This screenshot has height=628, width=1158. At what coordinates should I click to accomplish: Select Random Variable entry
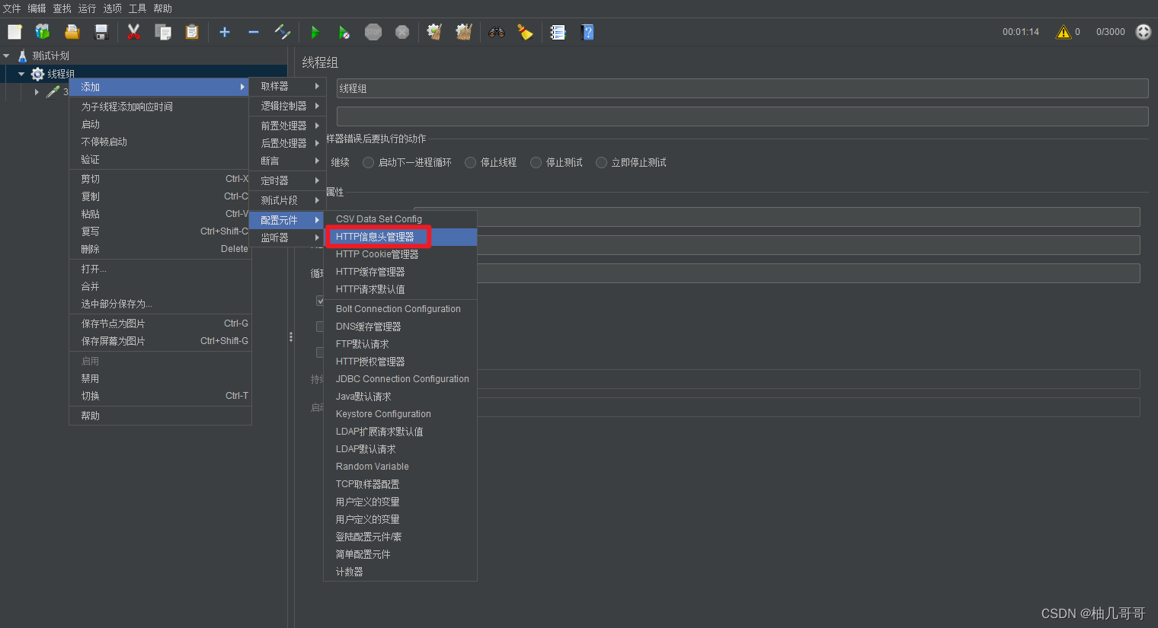pos(401,467)
